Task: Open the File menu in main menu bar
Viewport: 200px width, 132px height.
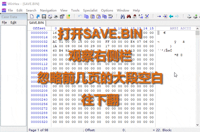Action: (x=10, y=10)
